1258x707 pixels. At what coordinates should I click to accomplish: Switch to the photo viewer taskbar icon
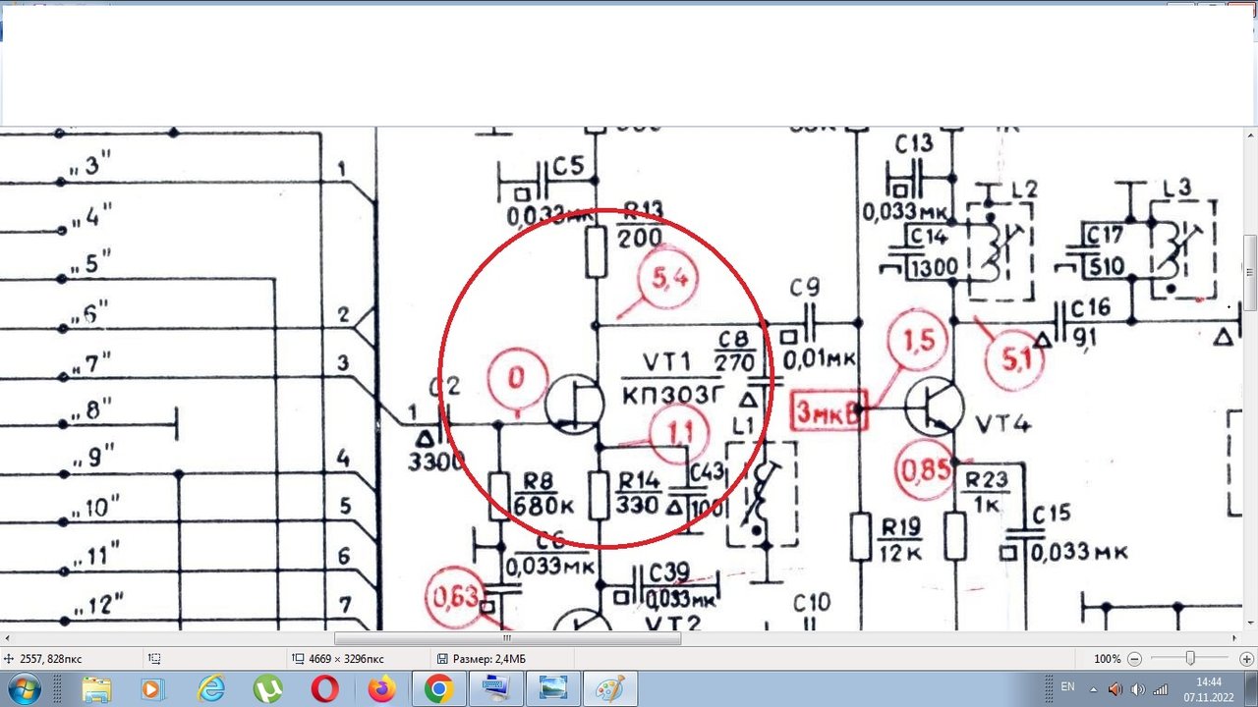(553, 689)
